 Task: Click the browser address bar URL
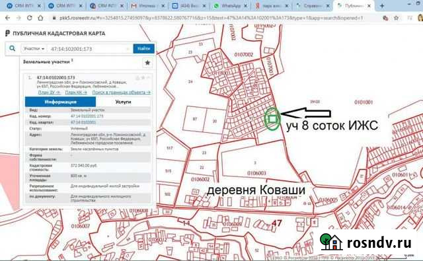pos(211,18)
